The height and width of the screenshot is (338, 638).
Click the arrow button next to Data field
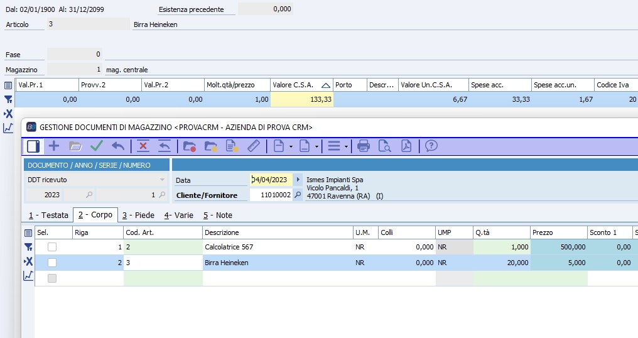(x=298, y=180)
